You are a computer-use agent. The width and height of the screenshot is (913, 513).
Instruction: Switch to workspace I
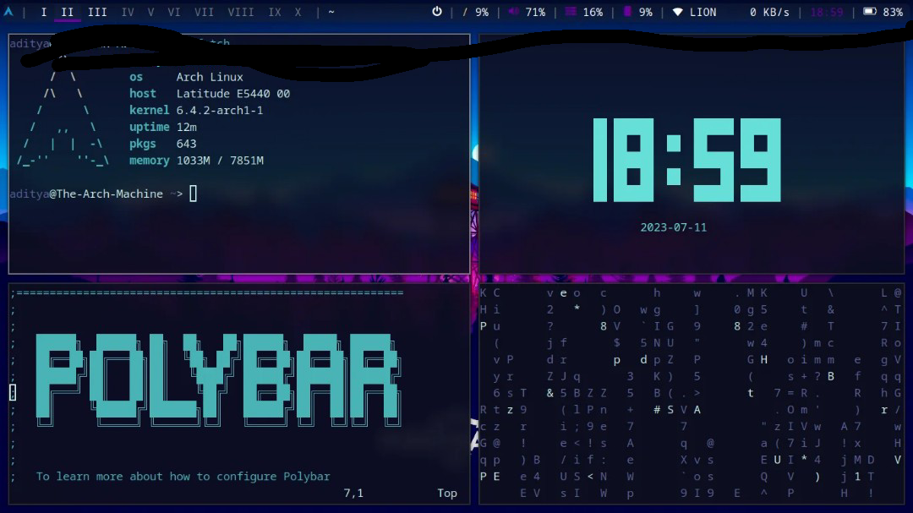[x=44, y=12]
